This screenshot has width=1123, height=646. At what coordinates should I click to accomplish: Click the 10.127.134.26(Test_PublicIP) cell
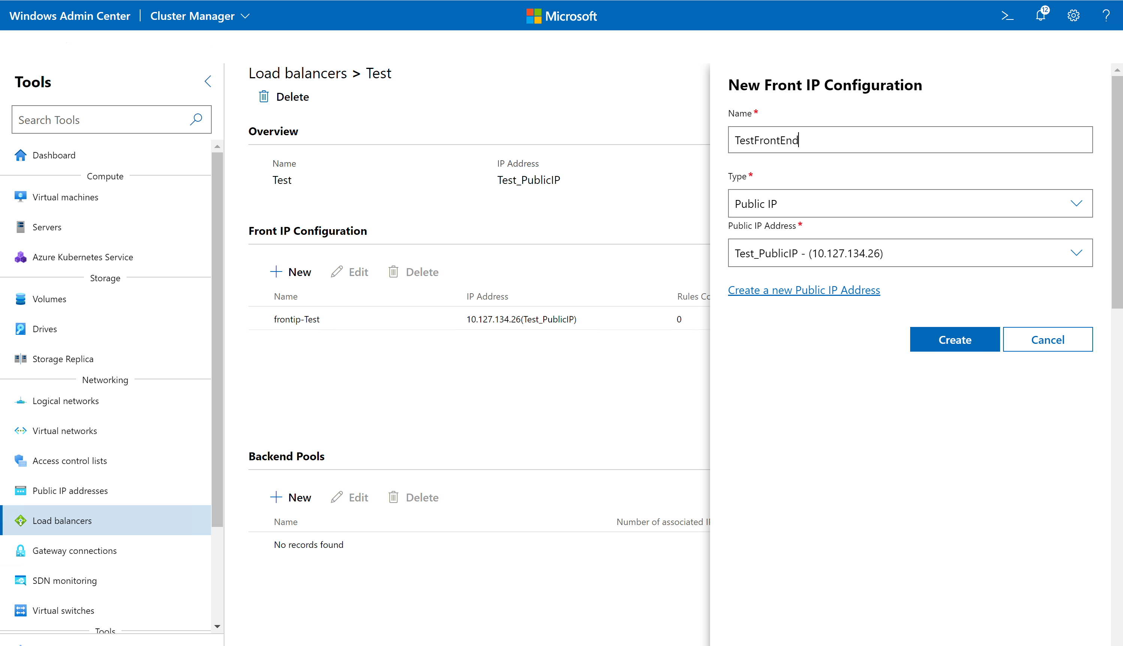pos(521,319)
